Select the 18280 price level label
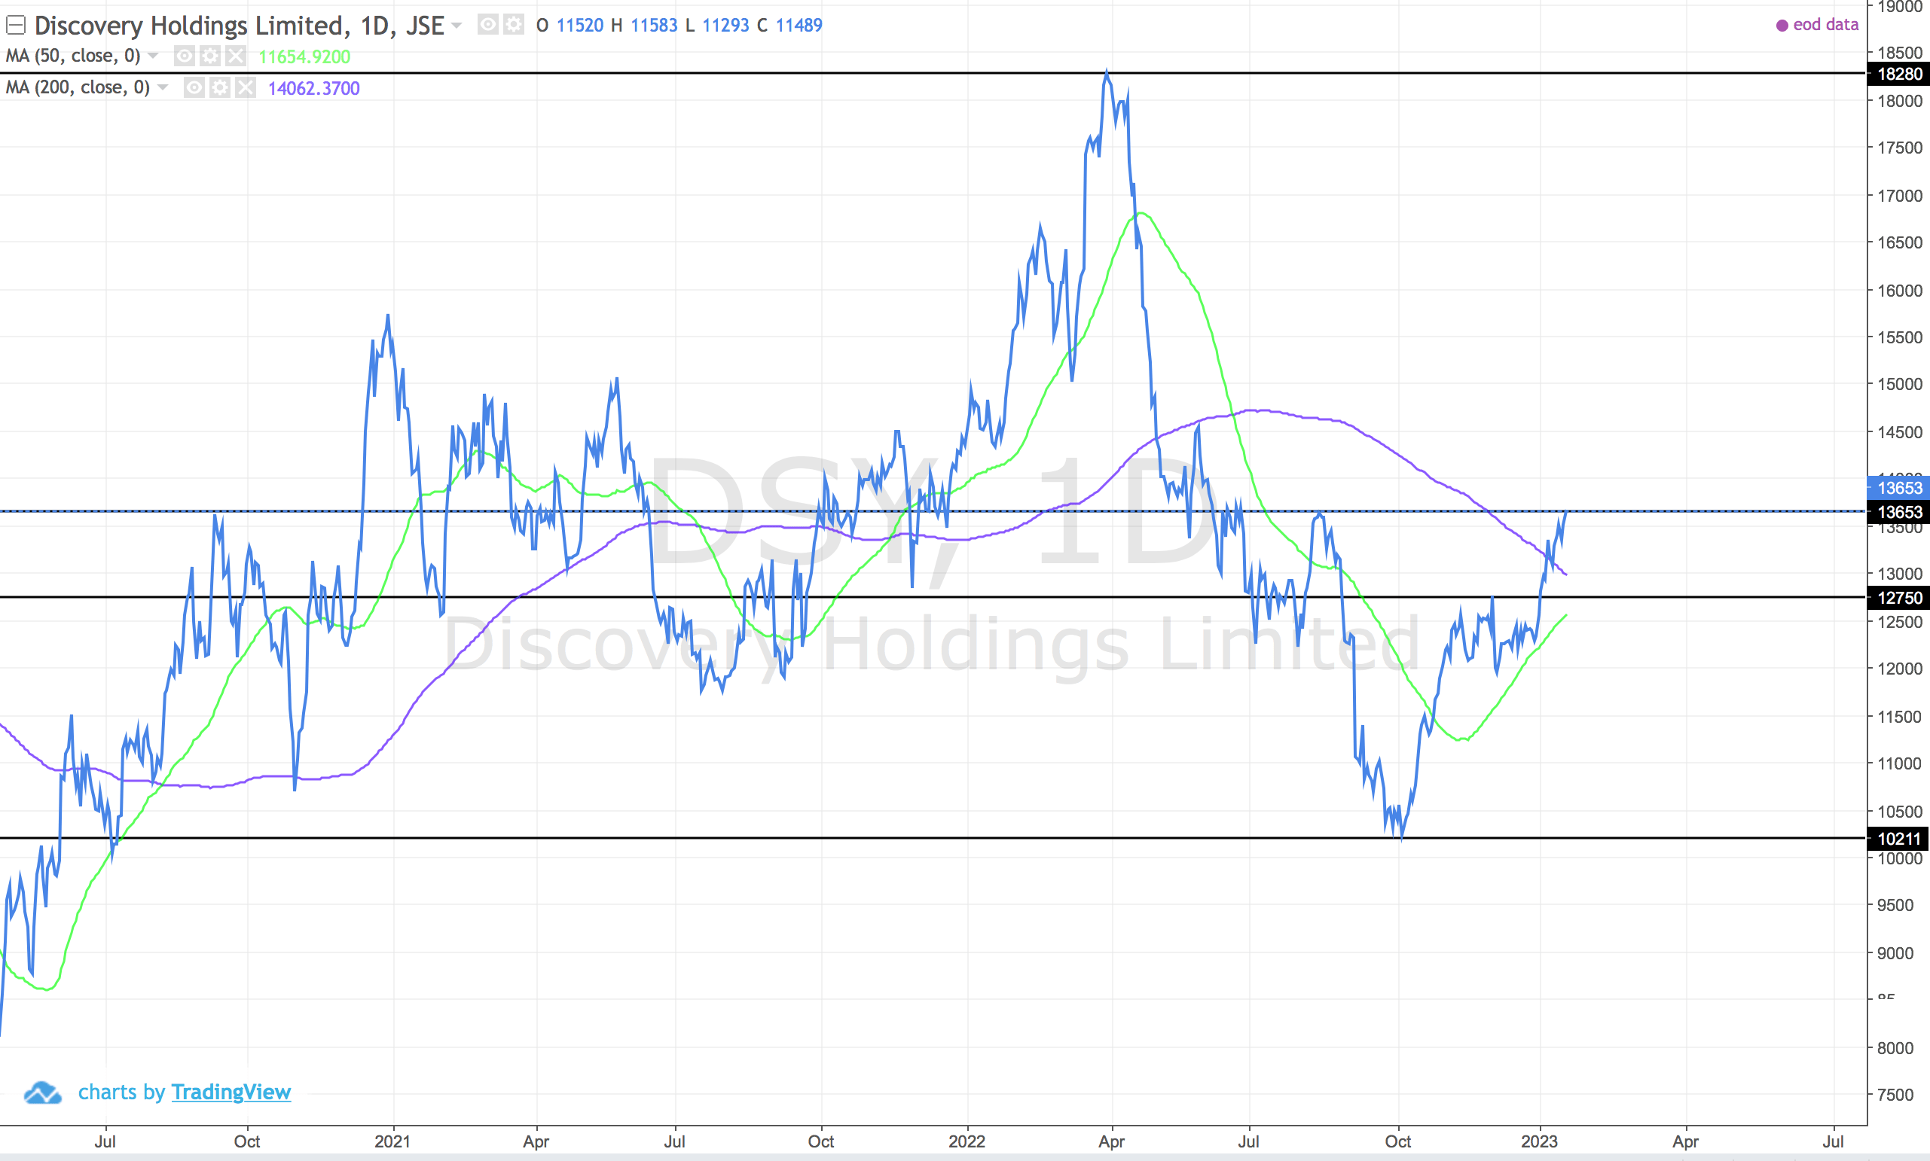The height and width of the screenshot is (1161, 1930). 1898,74
